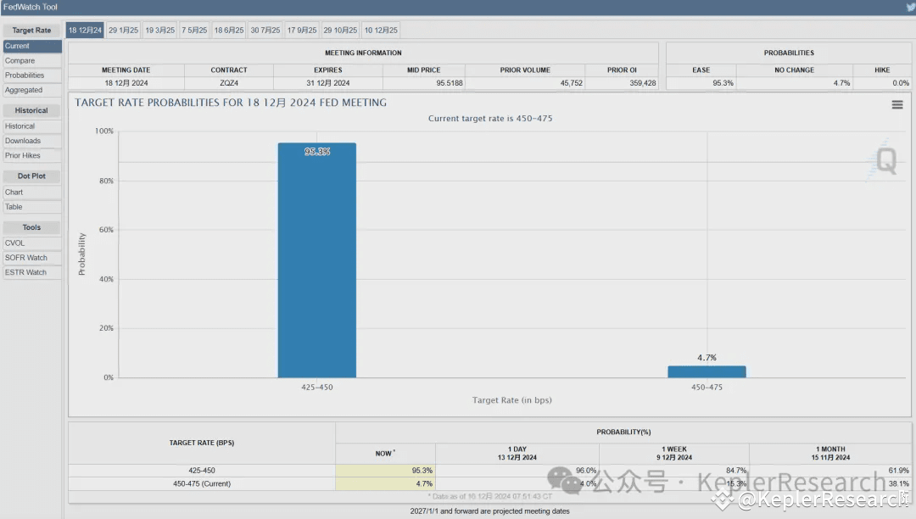Screen dimensions: 916x519
Task: Switch to the 29 1月25 meeting tab
Action: click(x=123, y=31)
